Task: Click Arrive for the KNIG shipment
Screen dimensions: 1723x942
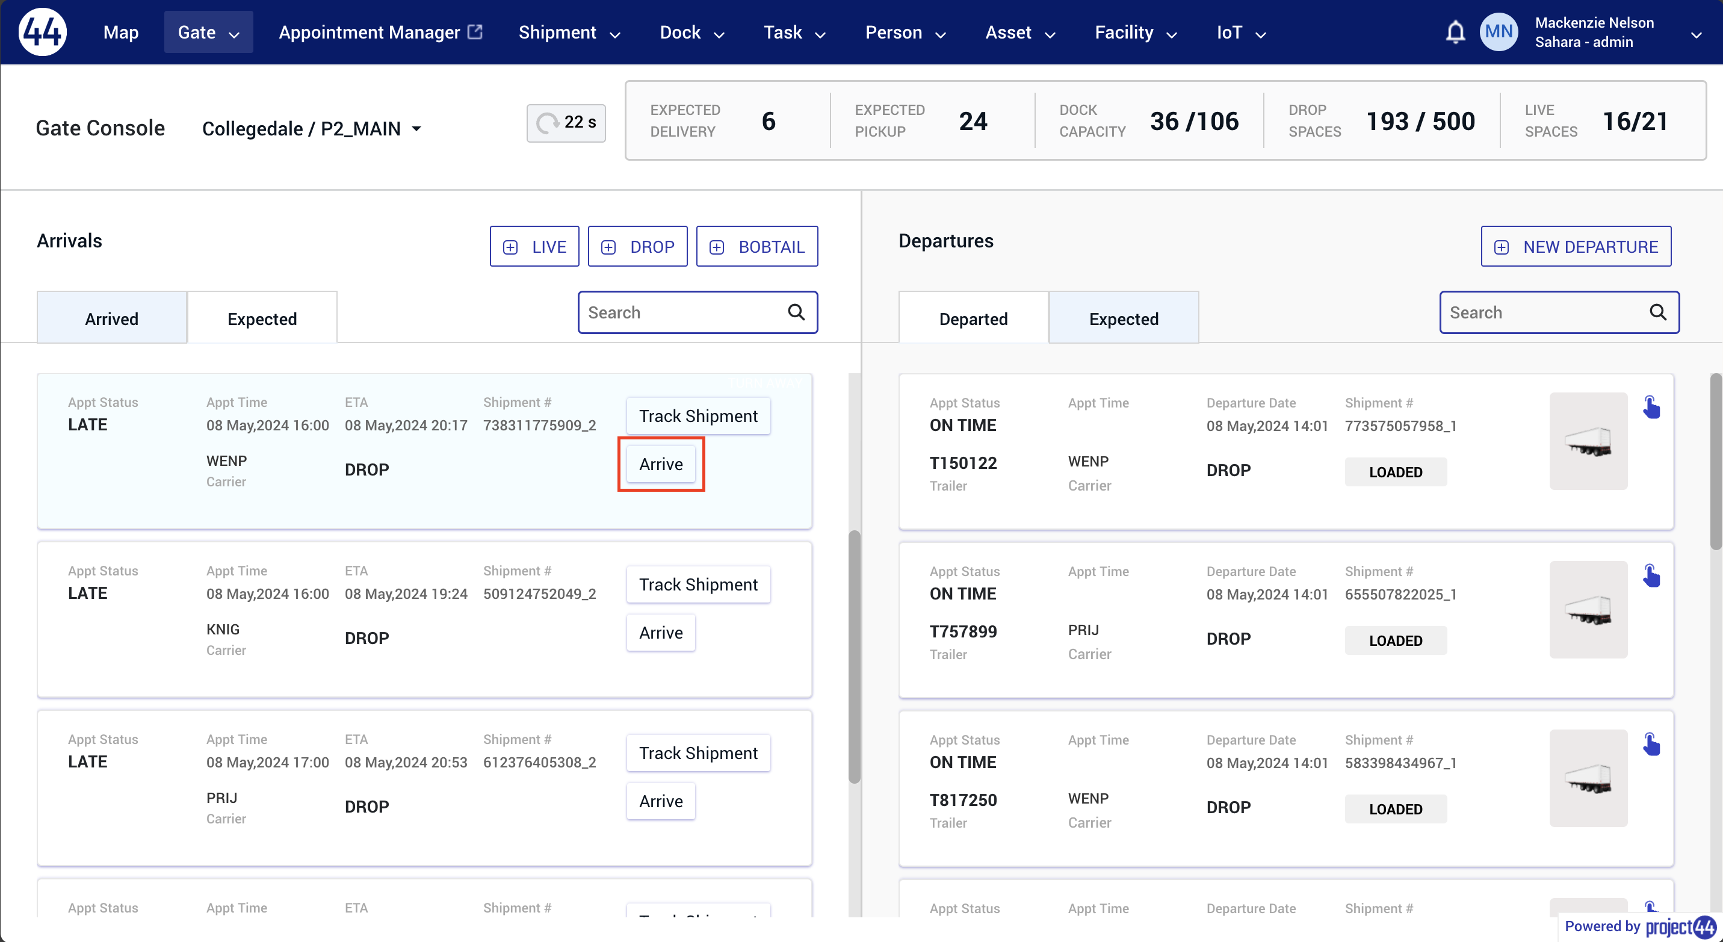Action: pos(661,632)
